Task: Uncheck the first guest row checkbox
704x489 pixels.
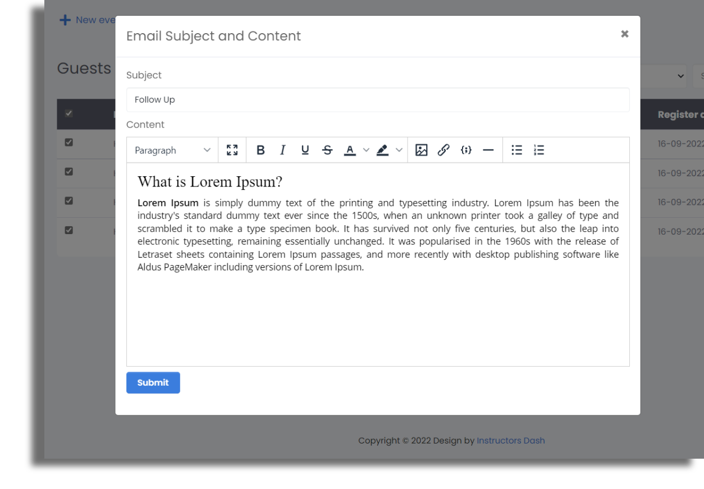Action: pos(68,143)
